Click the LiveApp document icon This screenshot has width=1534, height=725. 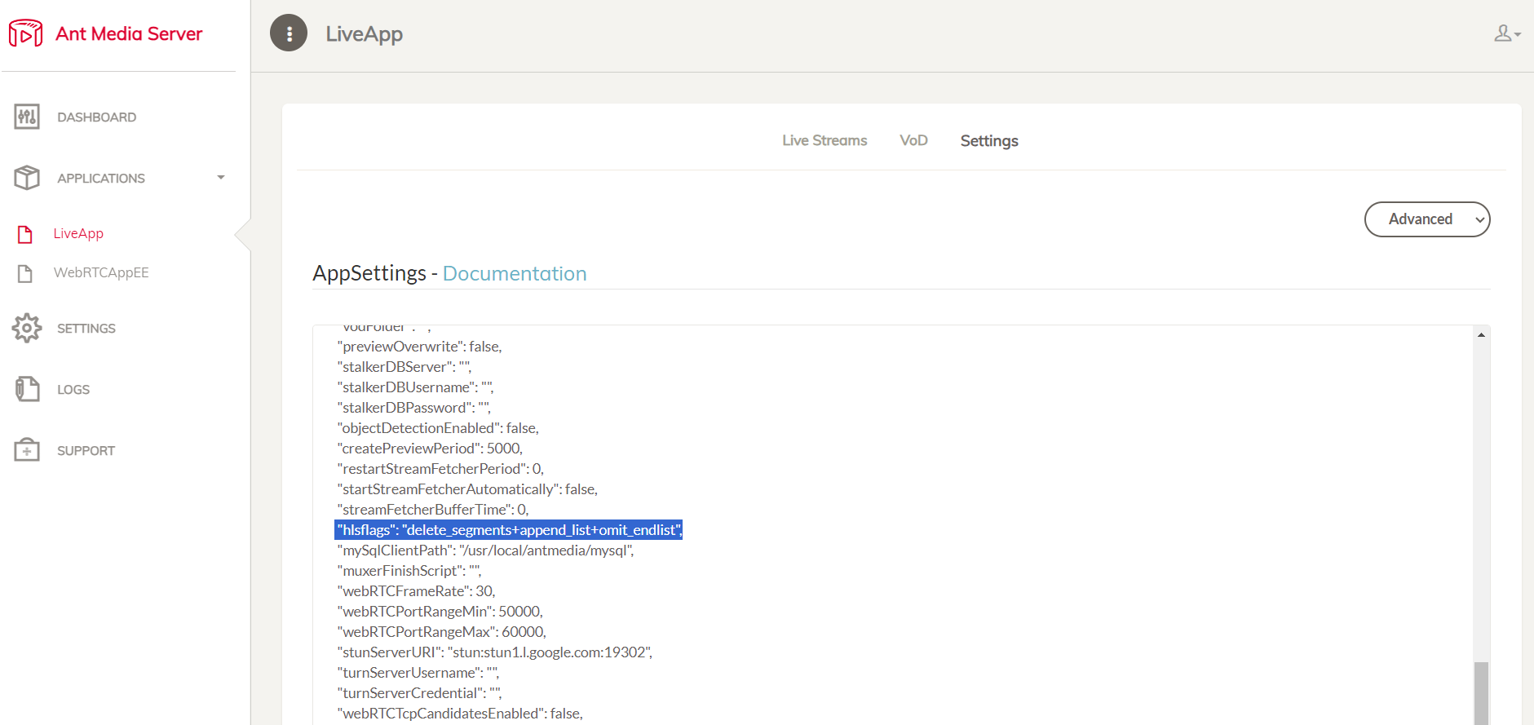point(25,234)
